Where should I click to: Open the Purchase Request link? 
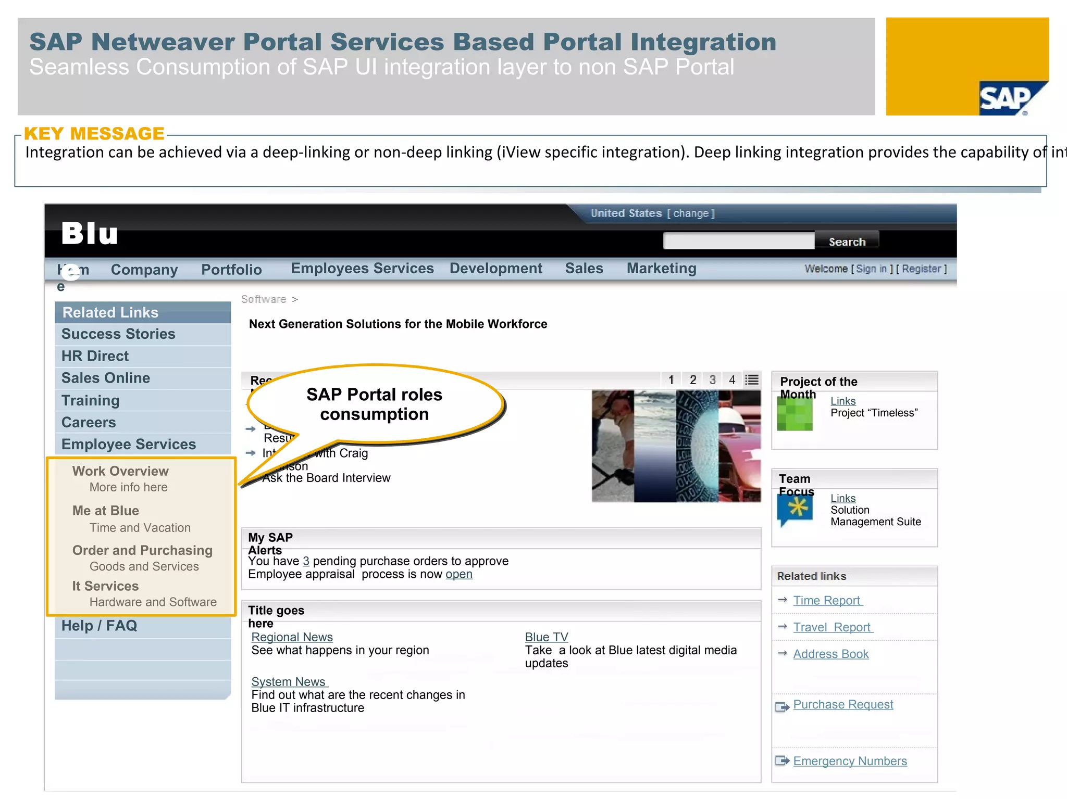point(843,704)
